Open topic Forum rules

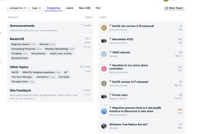(x=120, y=95)
